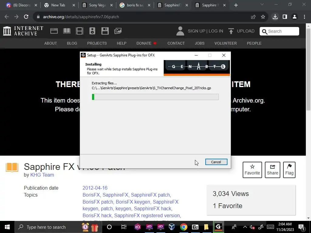Image resolution: width=311 pixels, height=233 pixels.
Task: Open 7-Zip from the taskbar
Action: click(195, 227)
